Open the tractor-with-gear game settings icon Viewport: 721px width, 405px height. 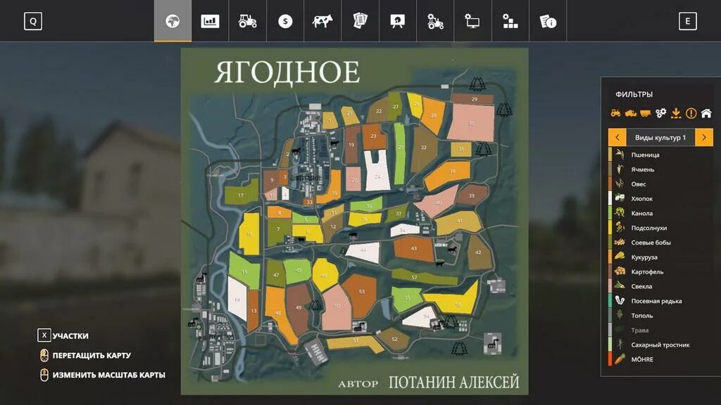click(x=435, y=21)
